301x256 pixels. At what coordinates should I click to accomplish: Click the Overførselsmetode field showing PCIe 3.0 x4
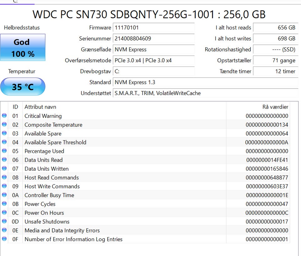(x=154, y=60)
